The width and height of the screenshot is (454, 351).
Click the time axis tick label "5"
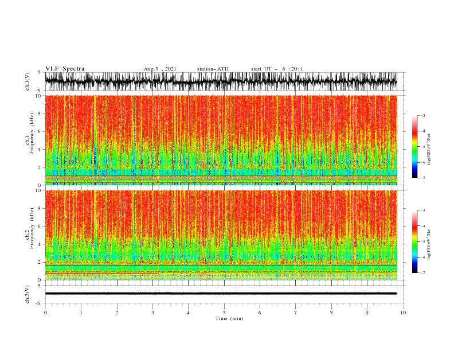[224, 313]
